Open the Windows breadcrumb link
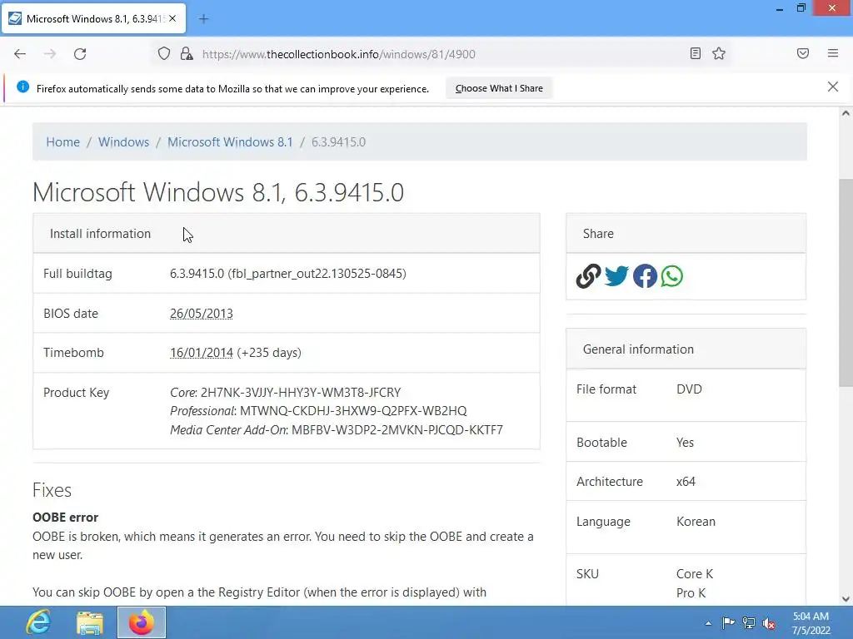Viewport: 853px width, 639px height. coord(123,141)
